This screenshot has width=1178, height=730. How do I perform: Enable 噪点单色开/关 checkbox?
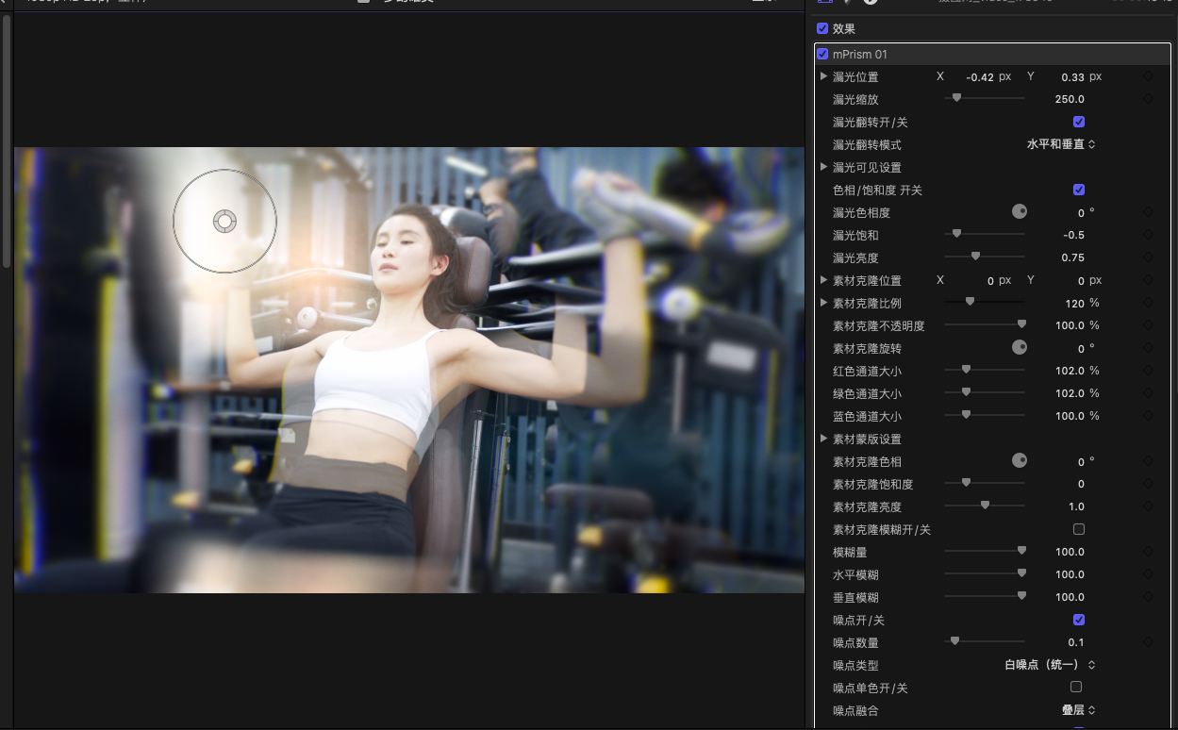point(1076,688)
